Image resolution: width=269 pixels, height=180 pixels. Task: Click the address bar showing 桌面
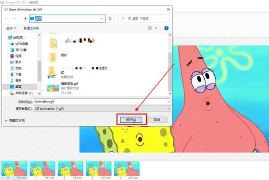[x=67, y=19]
